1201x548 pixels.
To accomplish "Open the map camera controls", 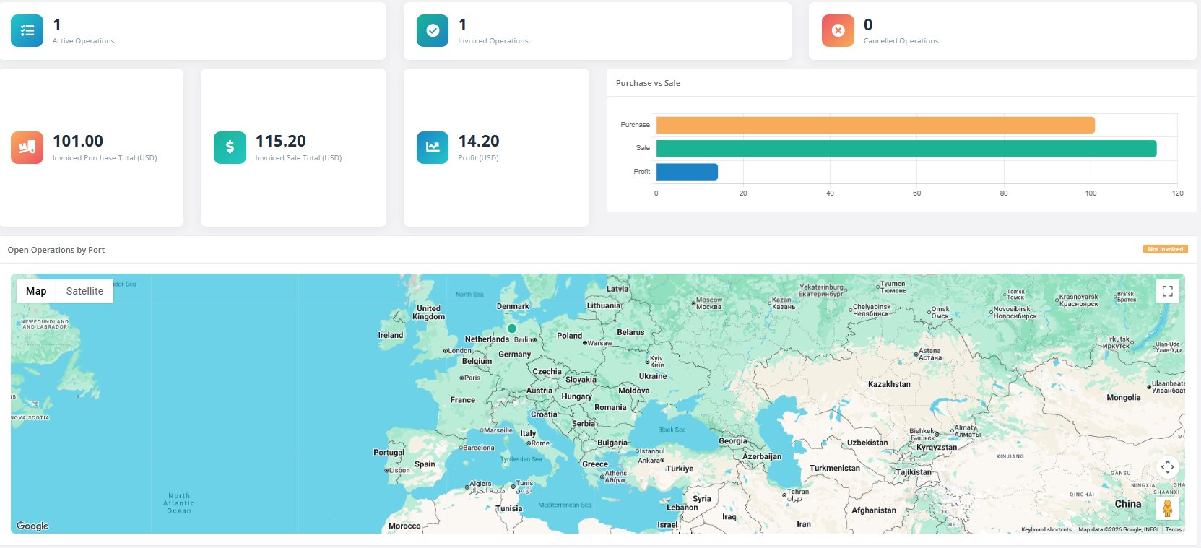I will point(1167,467).
